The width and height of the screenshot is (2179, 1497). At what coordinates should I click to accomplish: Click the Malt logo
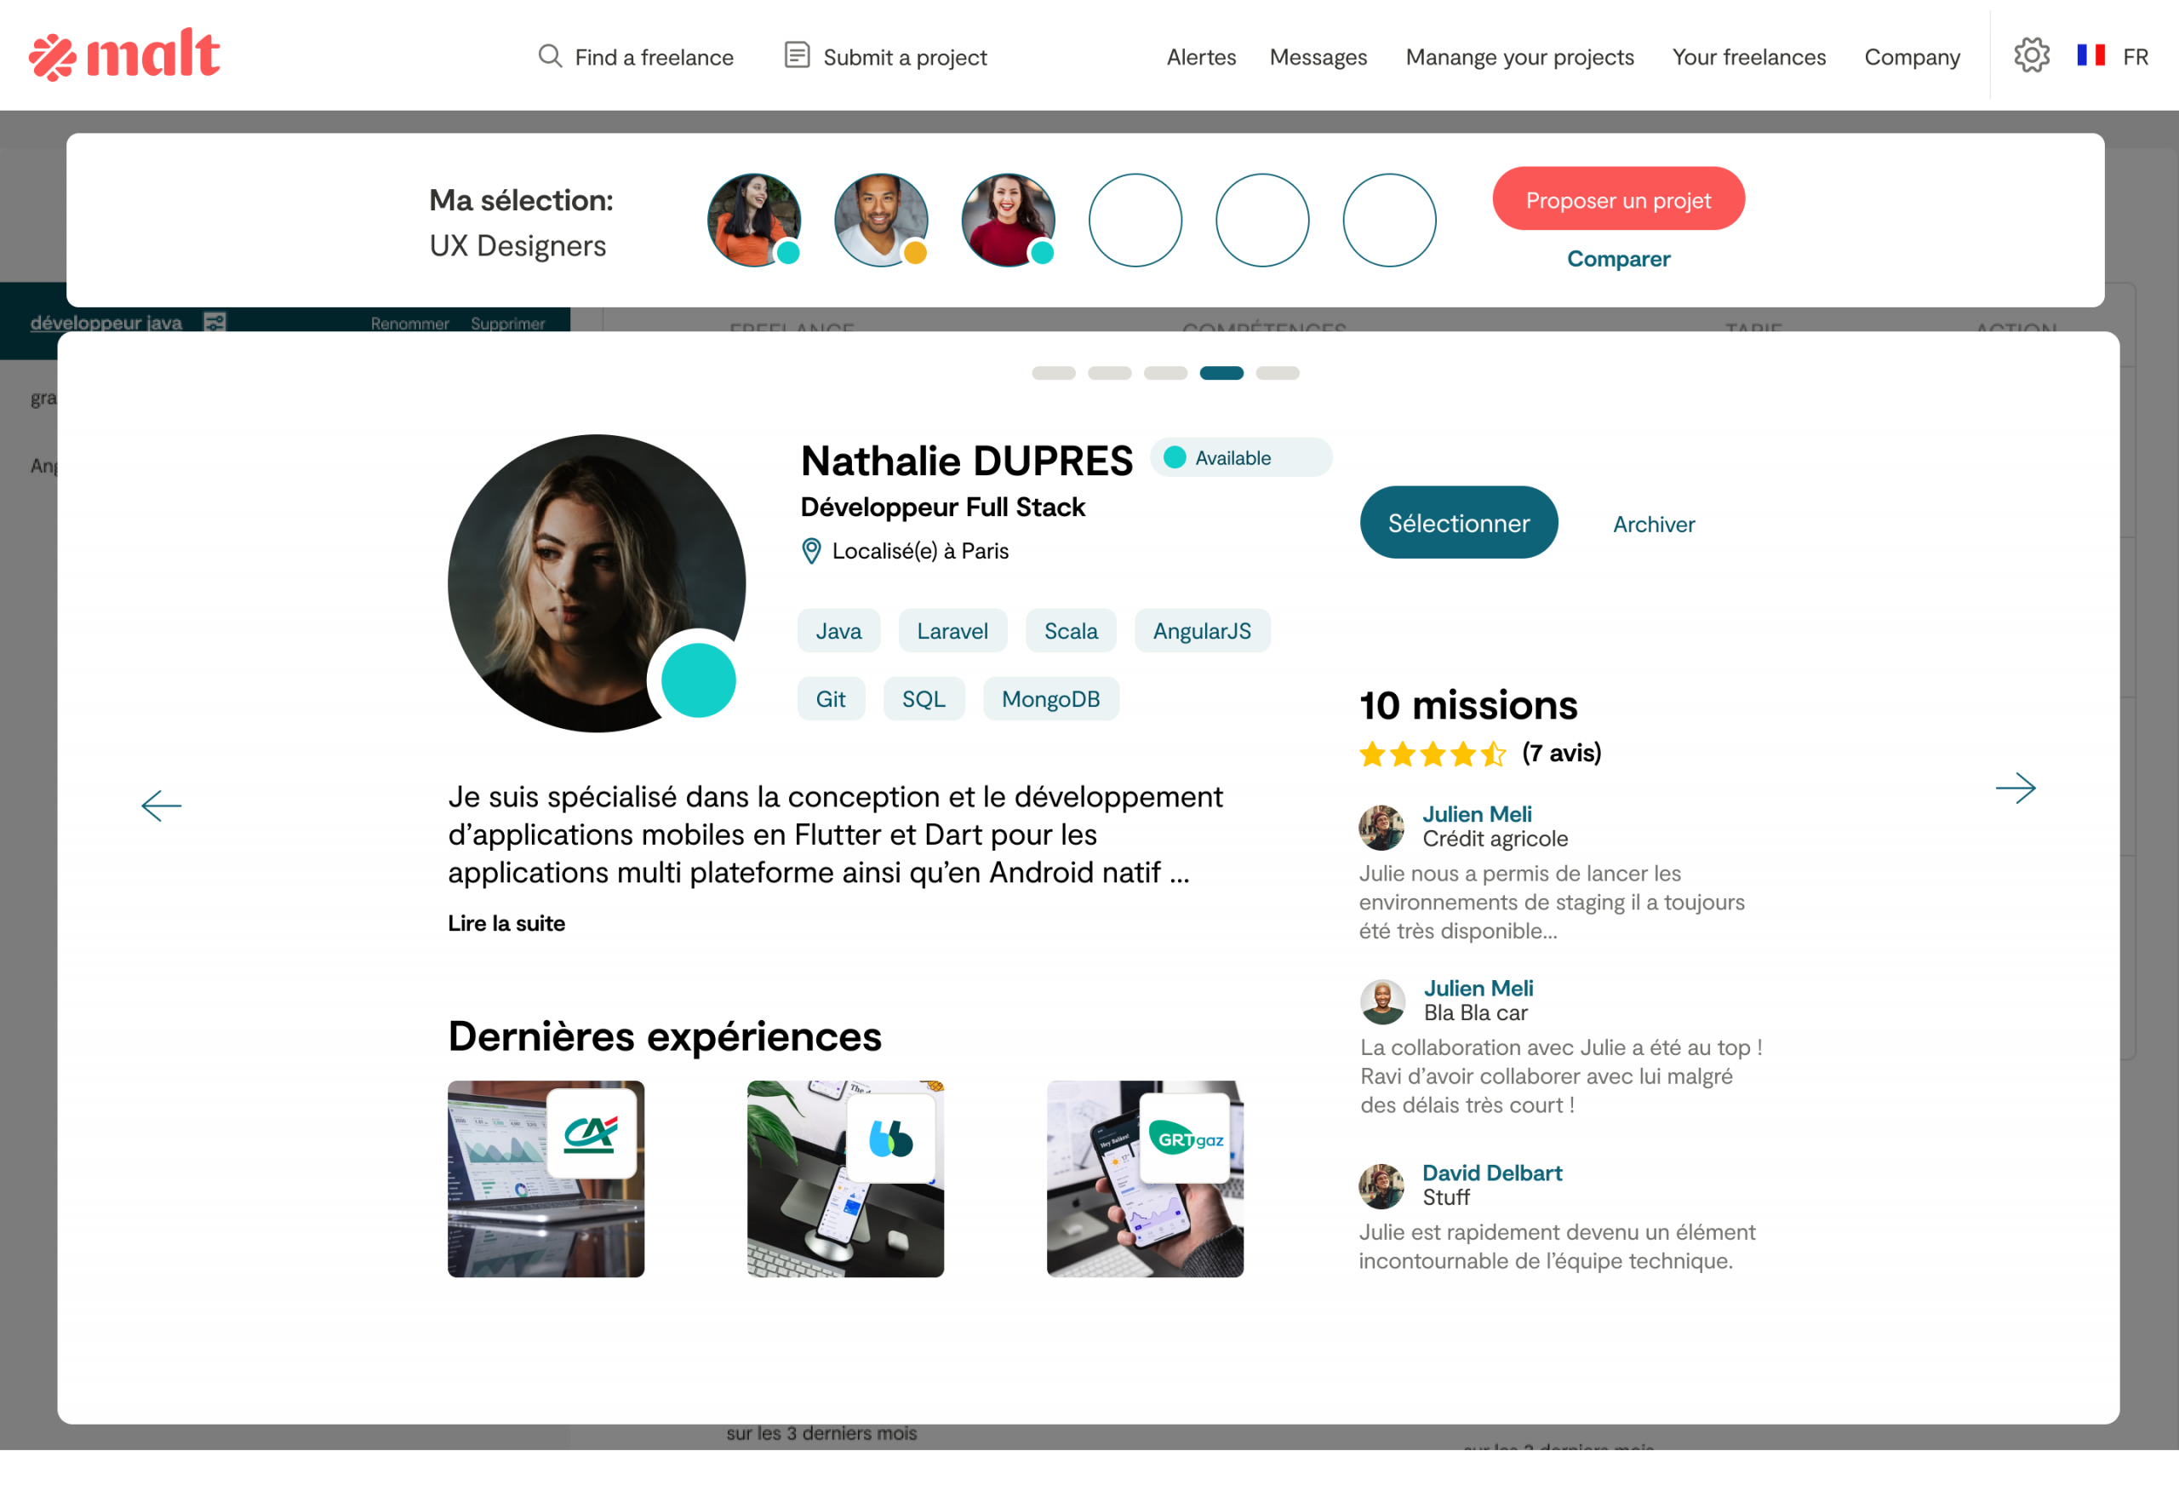[125, 54]
